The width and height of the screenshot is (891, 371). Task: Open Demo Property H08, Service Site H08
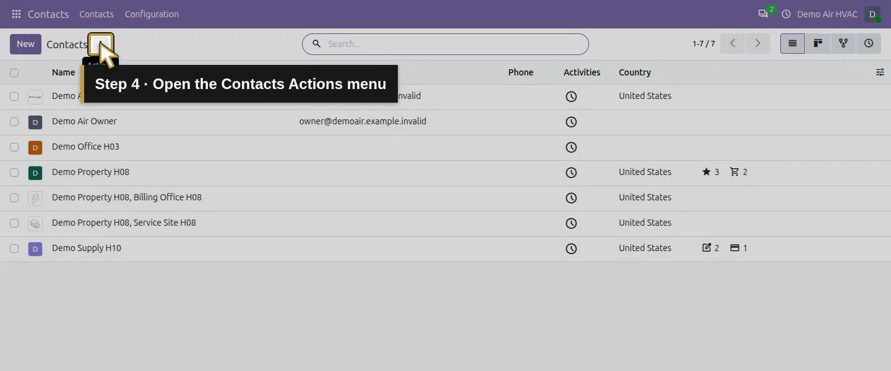(124, 223)
